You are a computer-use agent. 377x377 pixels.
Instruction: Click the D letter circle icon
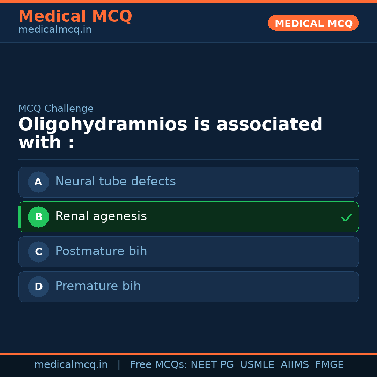click(x=38, y=287)
